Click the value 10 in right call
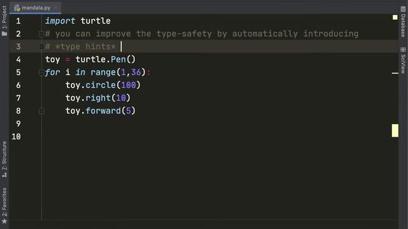The image size is (408, 229). click(121, 98)
